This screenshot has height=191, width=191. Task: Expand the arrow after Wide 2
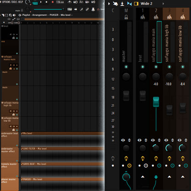click(x=163, y=4)
